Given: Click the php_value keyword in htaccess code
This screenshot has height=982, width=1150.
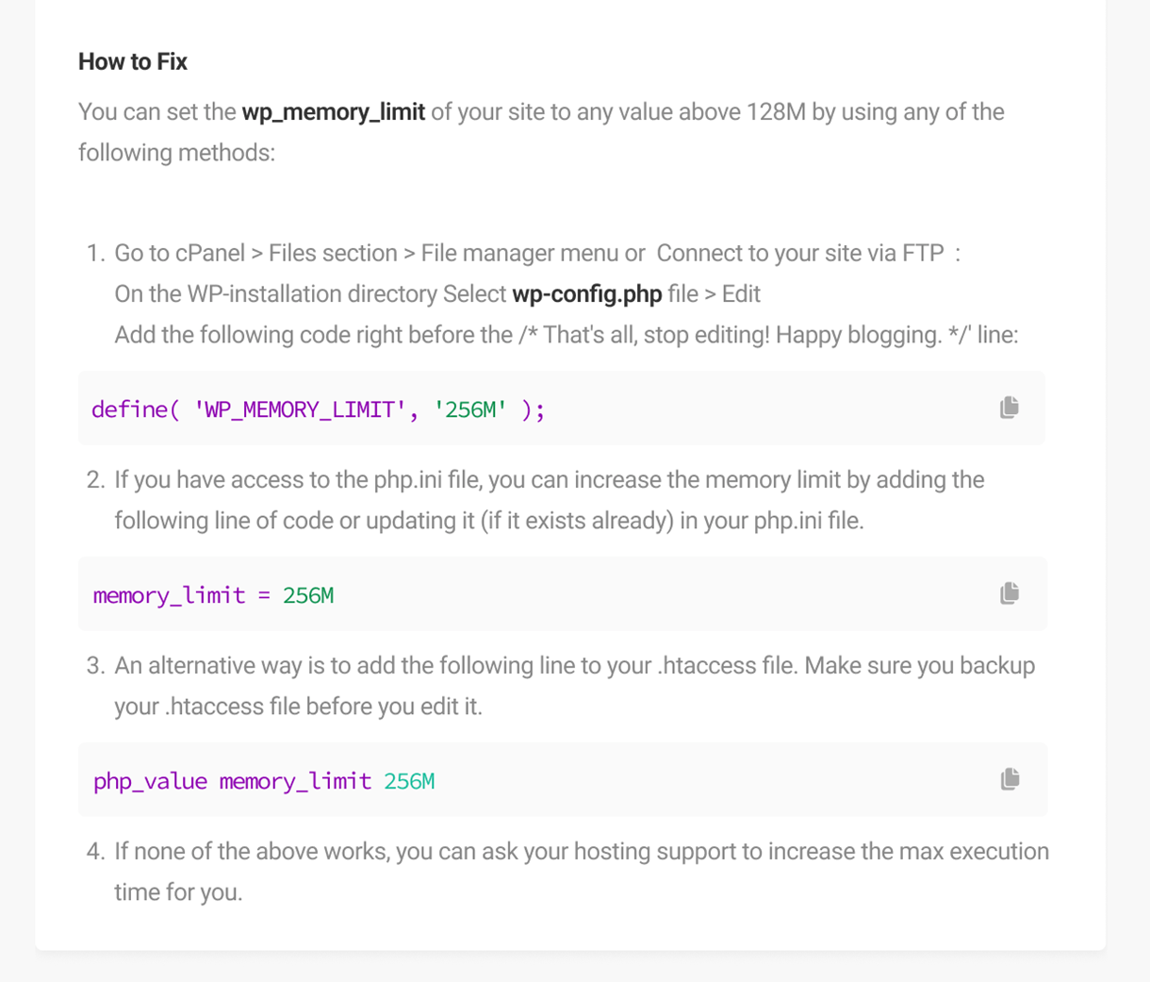Looking at the screenshot, I should [150, 782].
